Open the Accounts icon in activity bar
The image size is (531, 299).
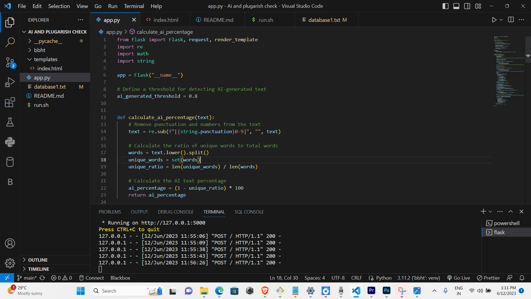pos(10,244)
